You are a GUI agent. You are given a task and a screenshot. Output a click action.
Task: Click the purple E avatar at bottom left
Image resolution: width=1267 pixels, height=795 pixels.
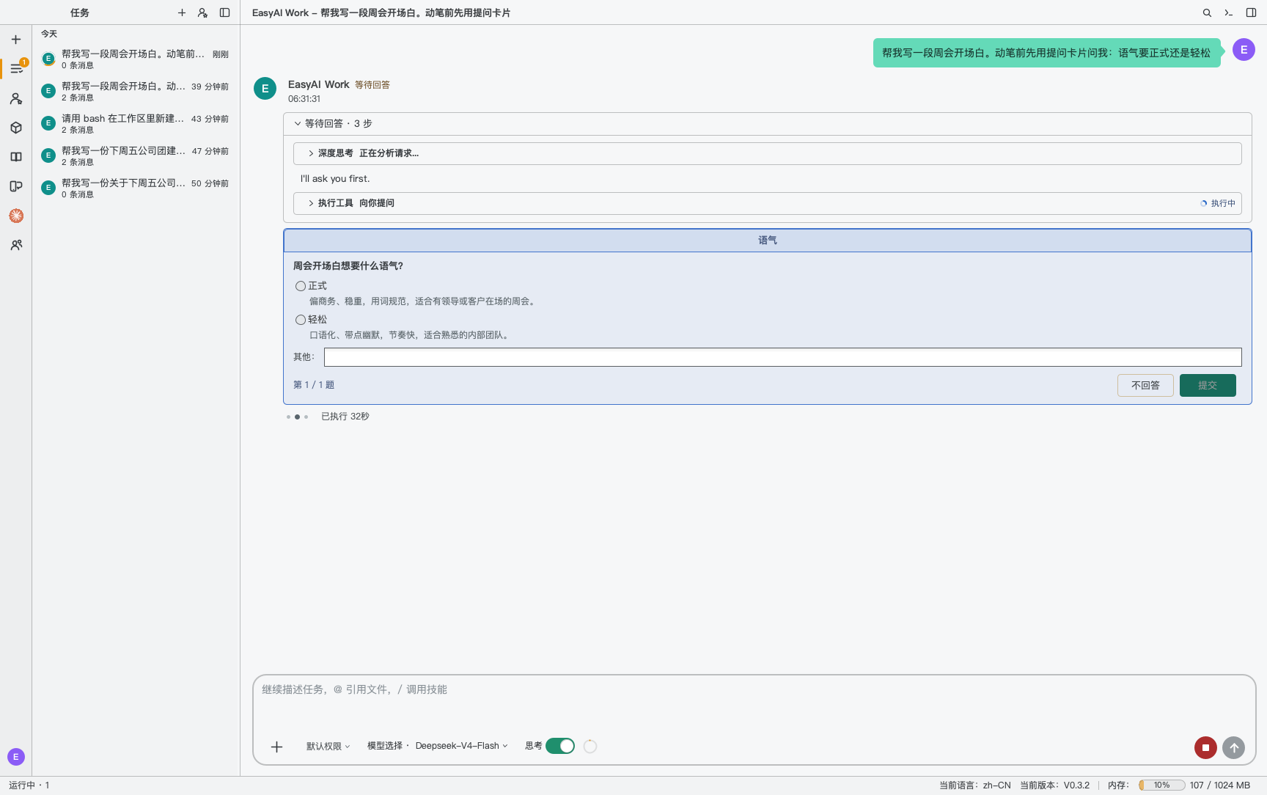[15, 757]
